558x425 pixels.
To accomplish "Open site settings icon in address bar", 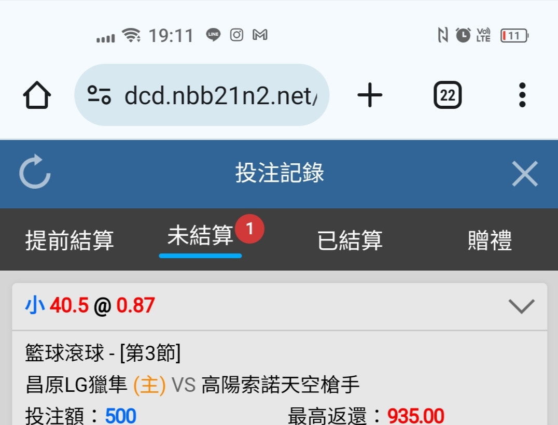I will click(99, 95).
